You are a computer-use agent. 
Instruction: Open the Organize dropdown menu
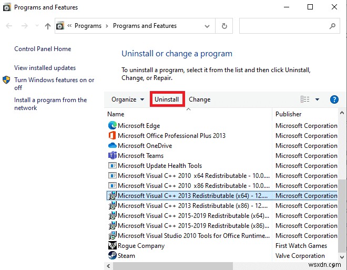click(128, 99)
